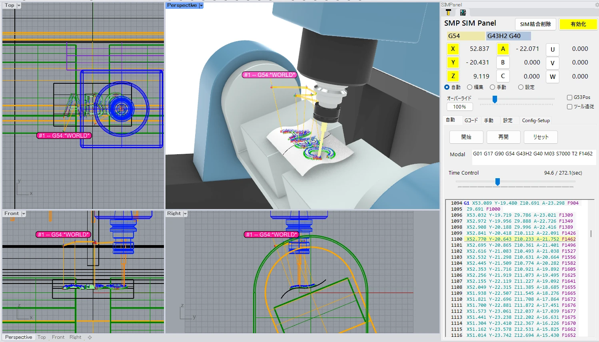Screen dimensions: 599x342
Task: Click the SIM結合削除 button
Action: click(x=535, y=24)
